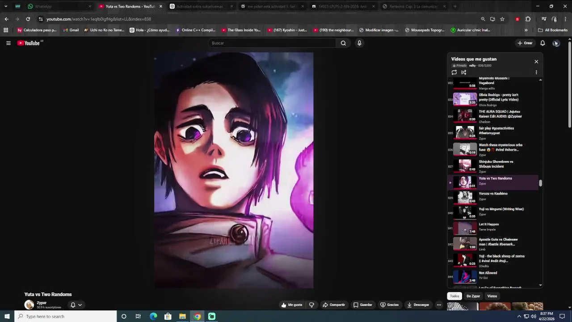Screen dimensions: 572x322
Task: Play Not Allowed by TV Girl
Action: pyautogui.click(x=494, y=276)
